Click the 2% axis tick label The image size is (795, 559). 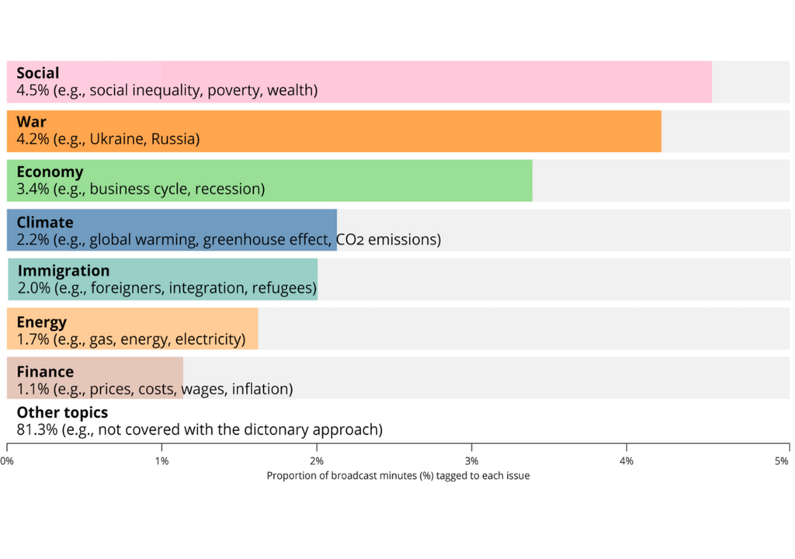point(317,461)
